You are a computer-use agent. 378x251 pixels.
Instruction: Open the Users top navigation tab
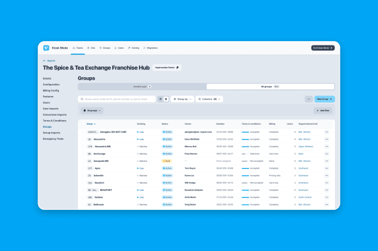pyautogui.click(x=119, y=48)
